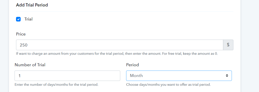Click the free trial amount help text
The width and height of the screenshot is (259, 92).
[117, 54]
